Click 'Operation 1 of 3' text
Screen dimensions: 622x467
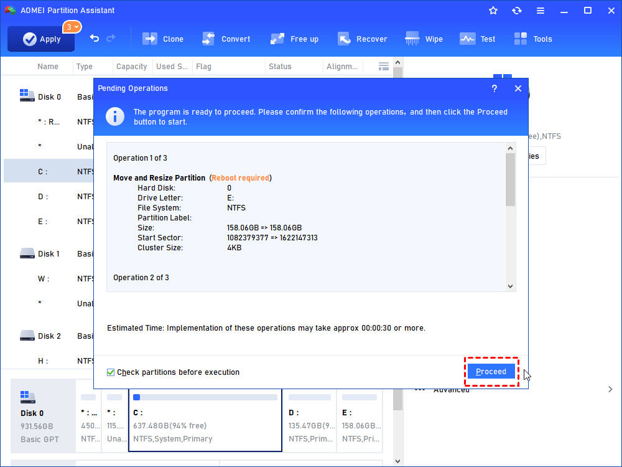tap(140, 158)
